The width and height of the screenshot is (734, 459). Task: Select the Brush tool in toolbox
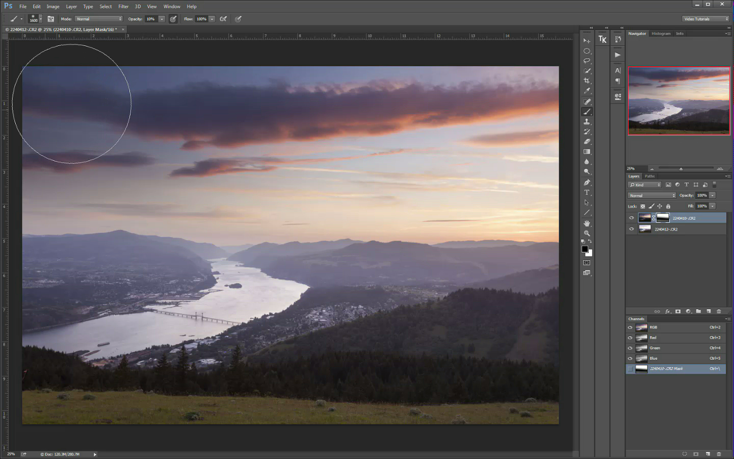coord(587,112)
